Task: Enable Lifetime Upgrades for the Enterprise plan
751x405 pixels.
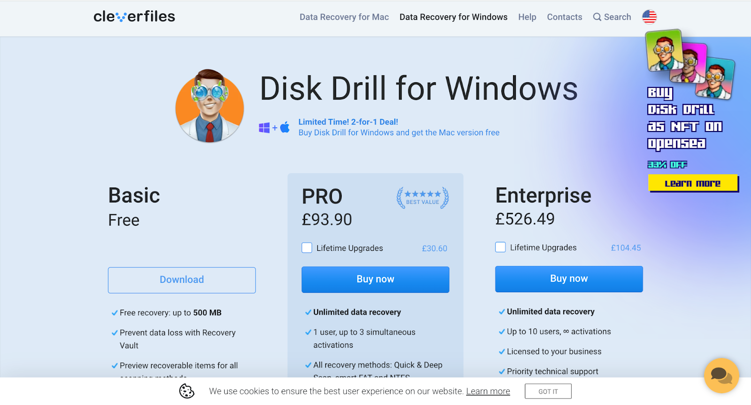Action: (x=500, y=247)
